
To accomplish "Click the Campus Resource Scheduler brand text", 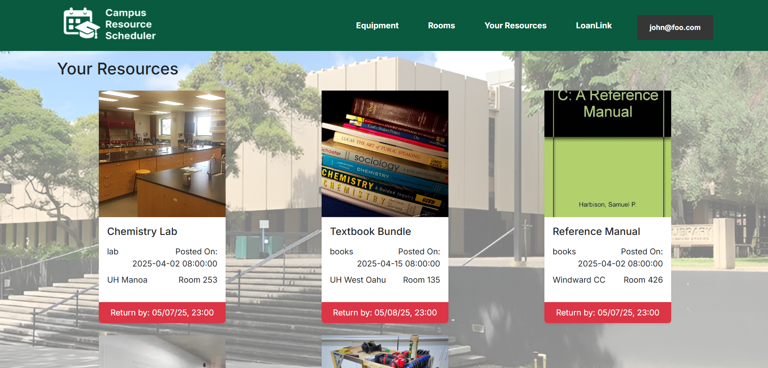I will click(130, 24).
